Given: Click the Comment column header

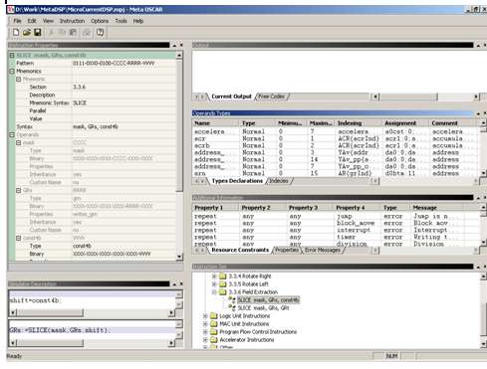Looking at the screenshot, I should pyautogui.click(x=454, y=123).
